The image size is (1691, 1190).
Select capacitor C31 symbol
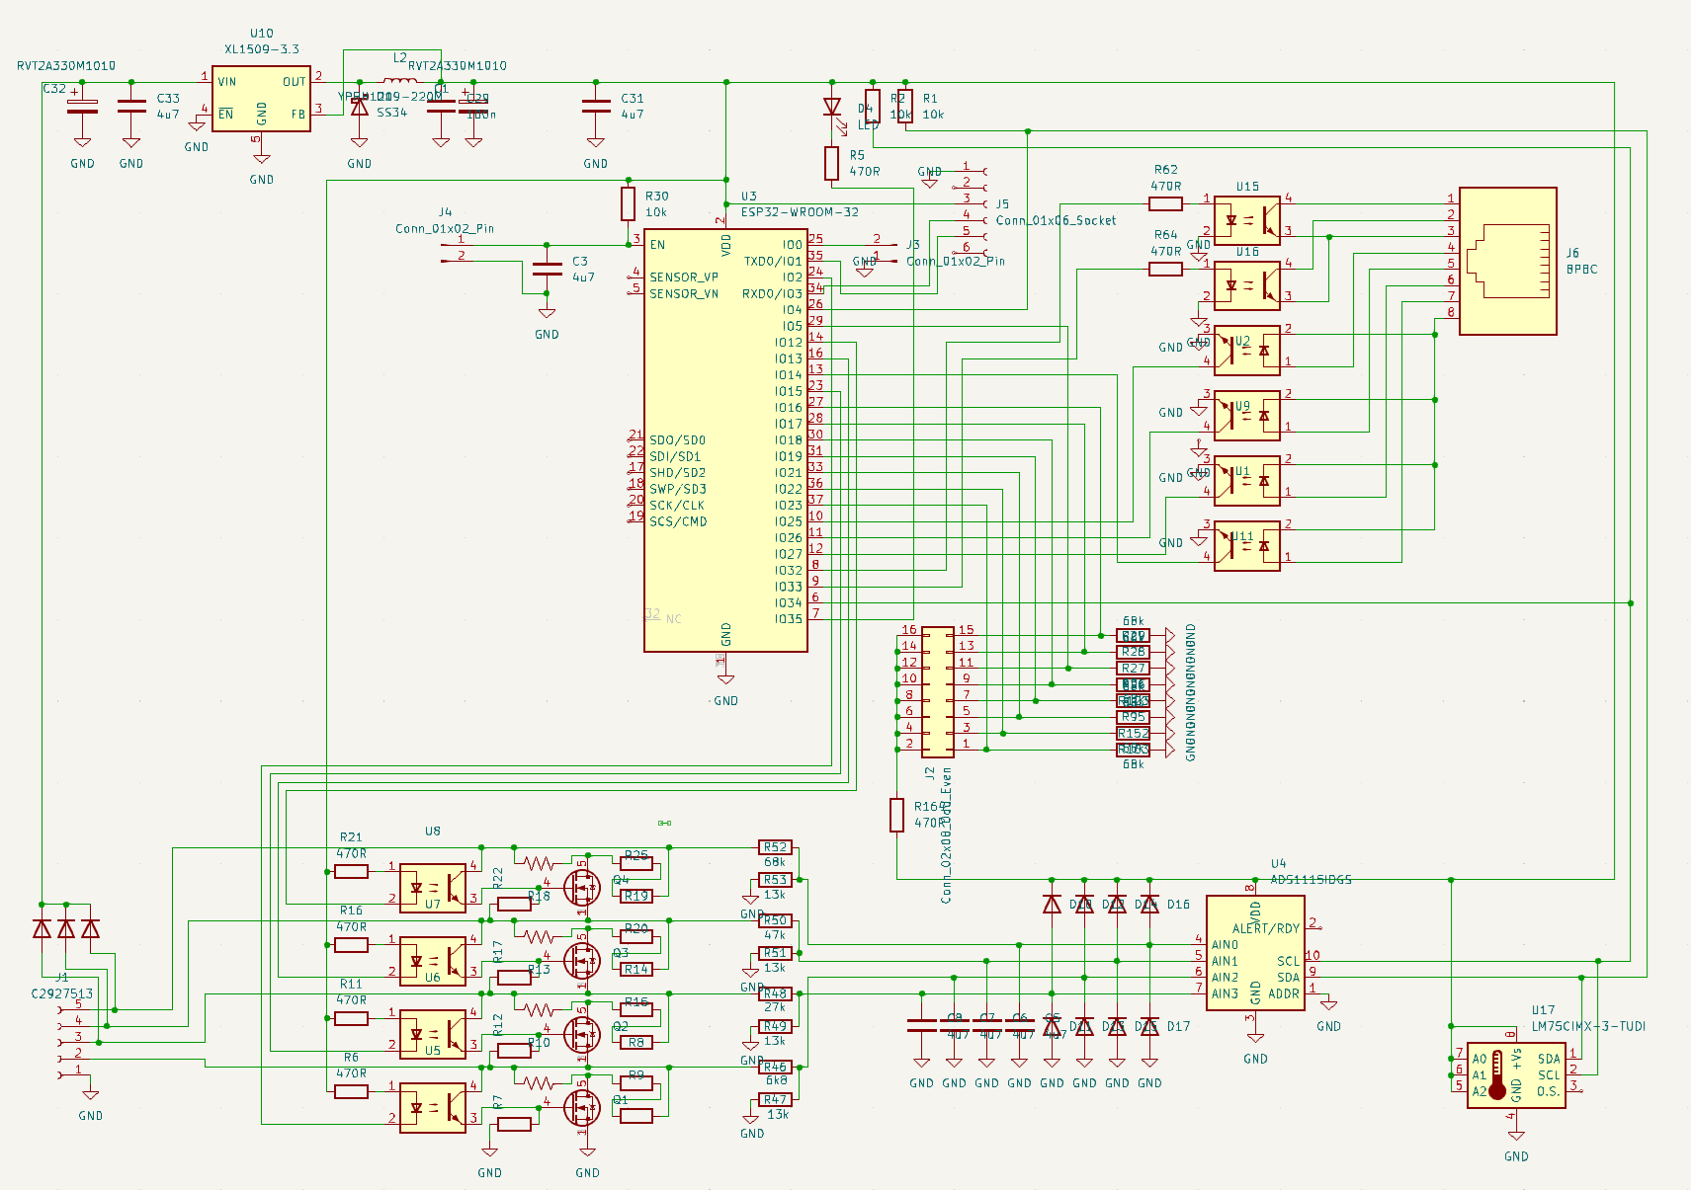pyautogui.click(x=596, y=107)
